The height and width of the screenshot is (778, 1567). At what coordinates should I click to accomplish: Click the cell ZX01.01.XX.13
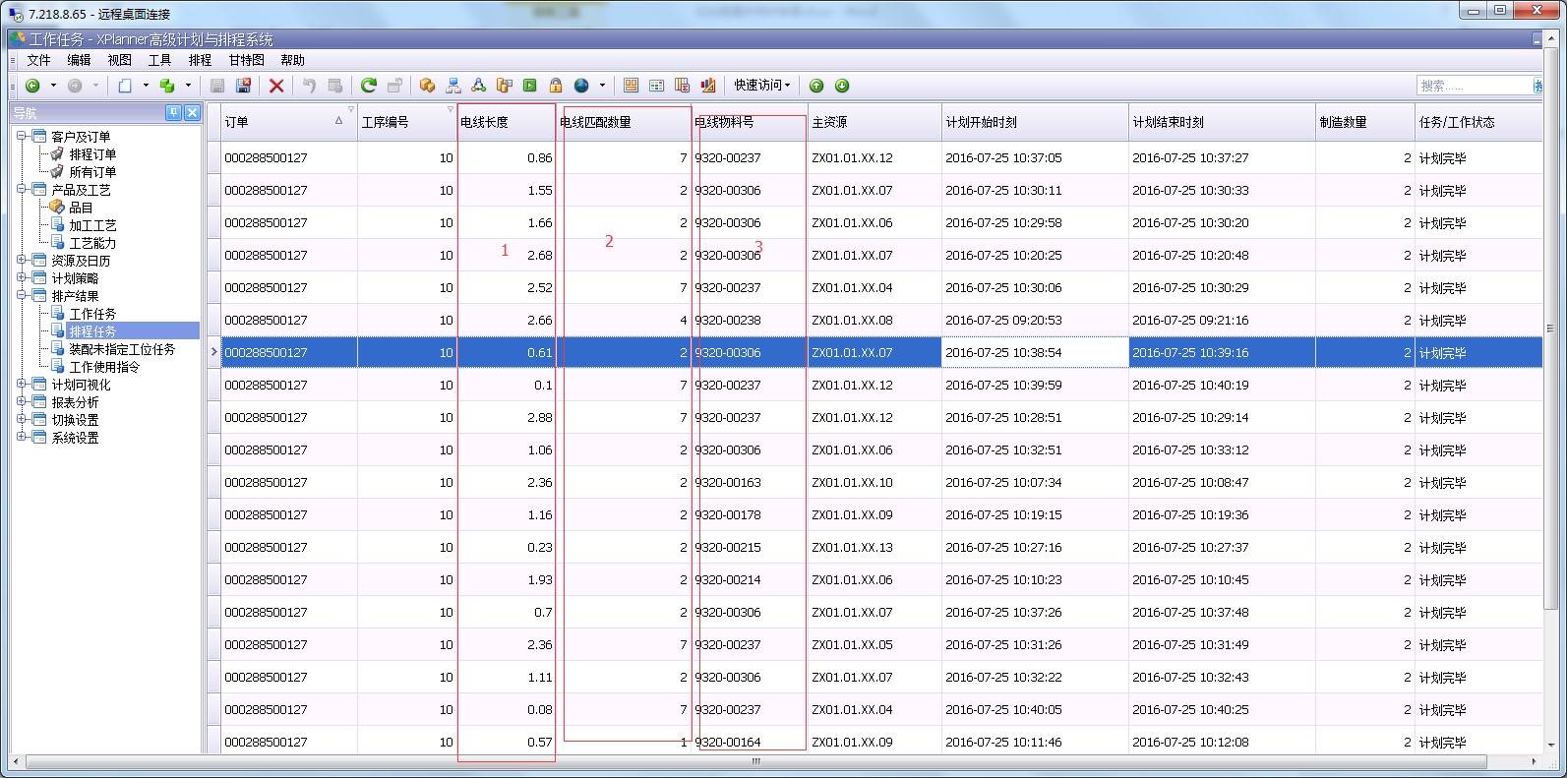[x=874, y=547]
